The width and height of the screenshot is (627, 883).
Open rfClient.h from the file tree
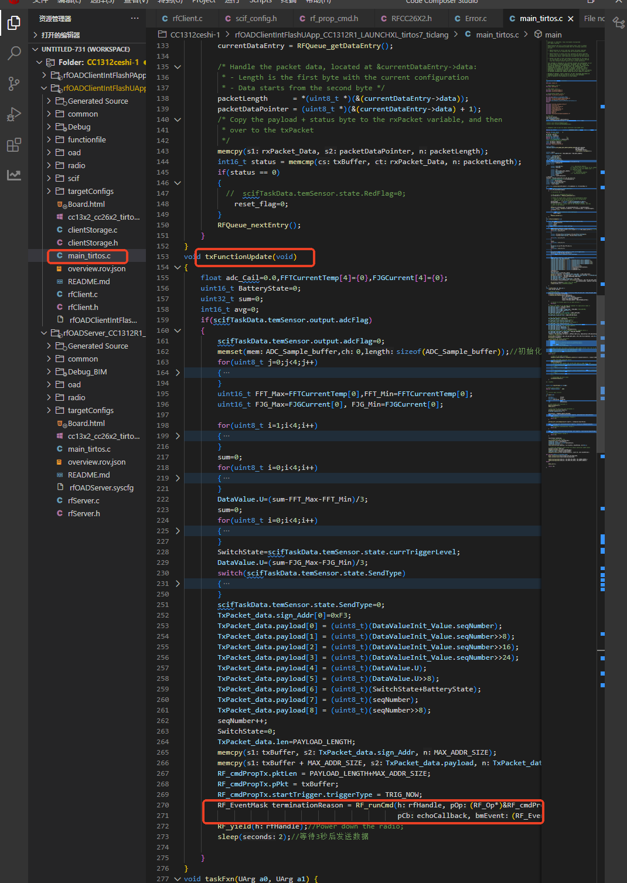[x=83, y=307]
